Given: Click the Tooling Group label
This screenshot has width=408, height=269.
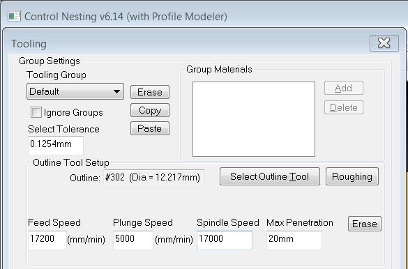Looking at the screenshot, I should pyautogui.click(x=56, y=75).
